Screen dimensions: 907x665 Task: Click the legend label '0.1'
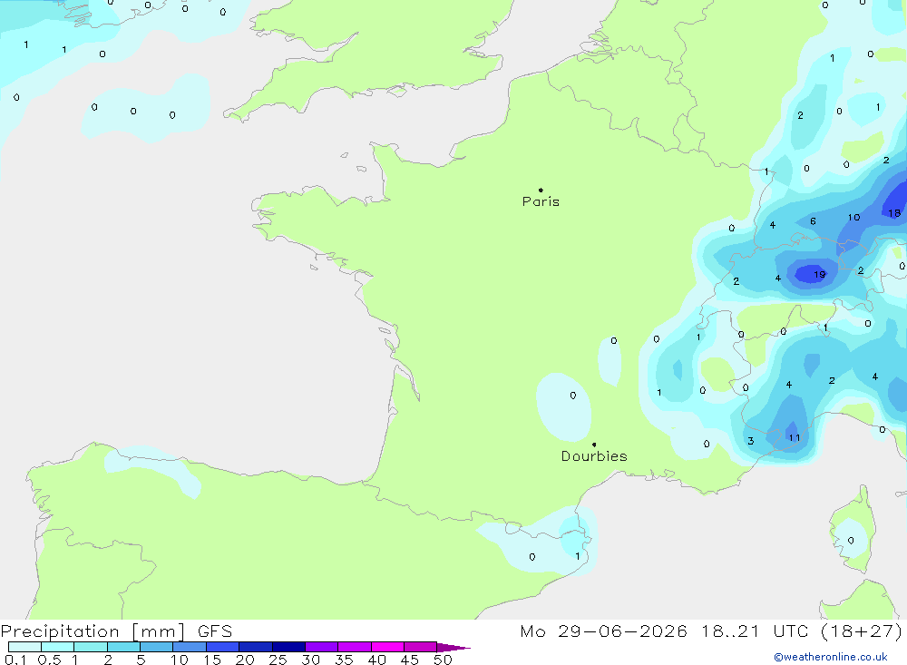click(x=15, y=660)
